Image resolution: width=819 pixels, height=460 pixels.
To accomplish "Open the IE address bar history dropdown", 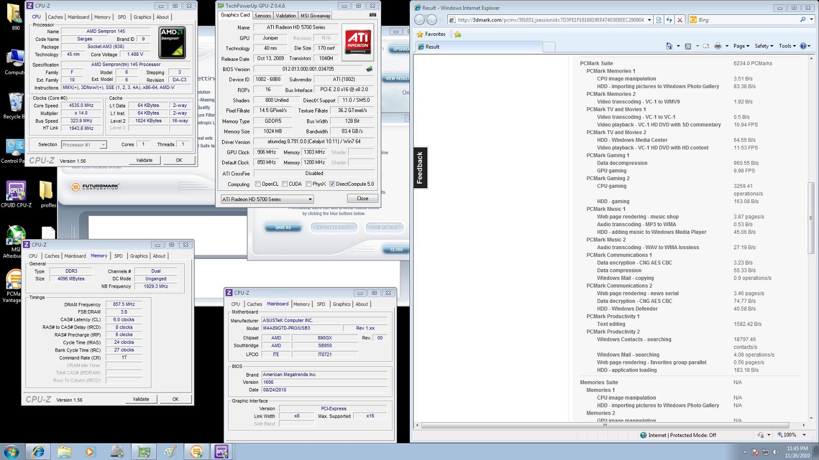I will 649,20.
